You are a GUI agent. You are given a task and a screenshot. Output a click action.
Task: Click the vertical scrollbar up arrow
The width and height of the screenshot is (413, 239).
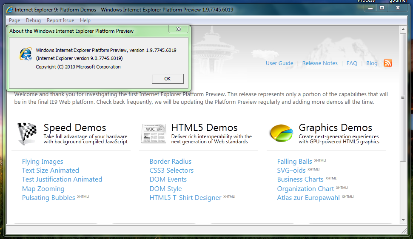[x=403, y=29]
